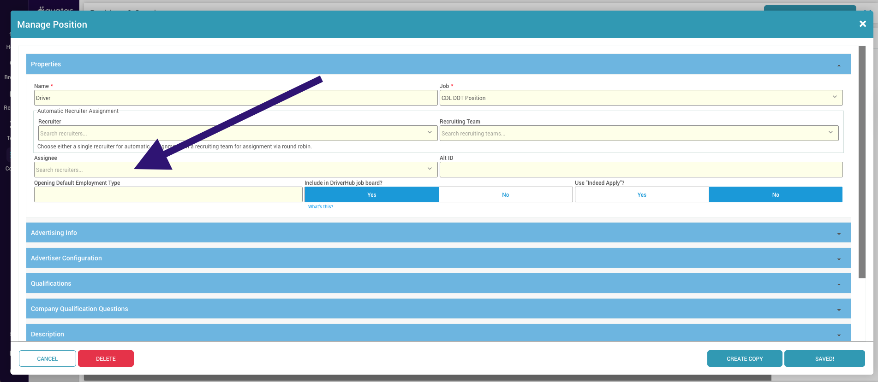The width and height of the screenshot is (878, 382).
Task: Expand the Advertising Info section arrow
Action: (x=838, y=234)
